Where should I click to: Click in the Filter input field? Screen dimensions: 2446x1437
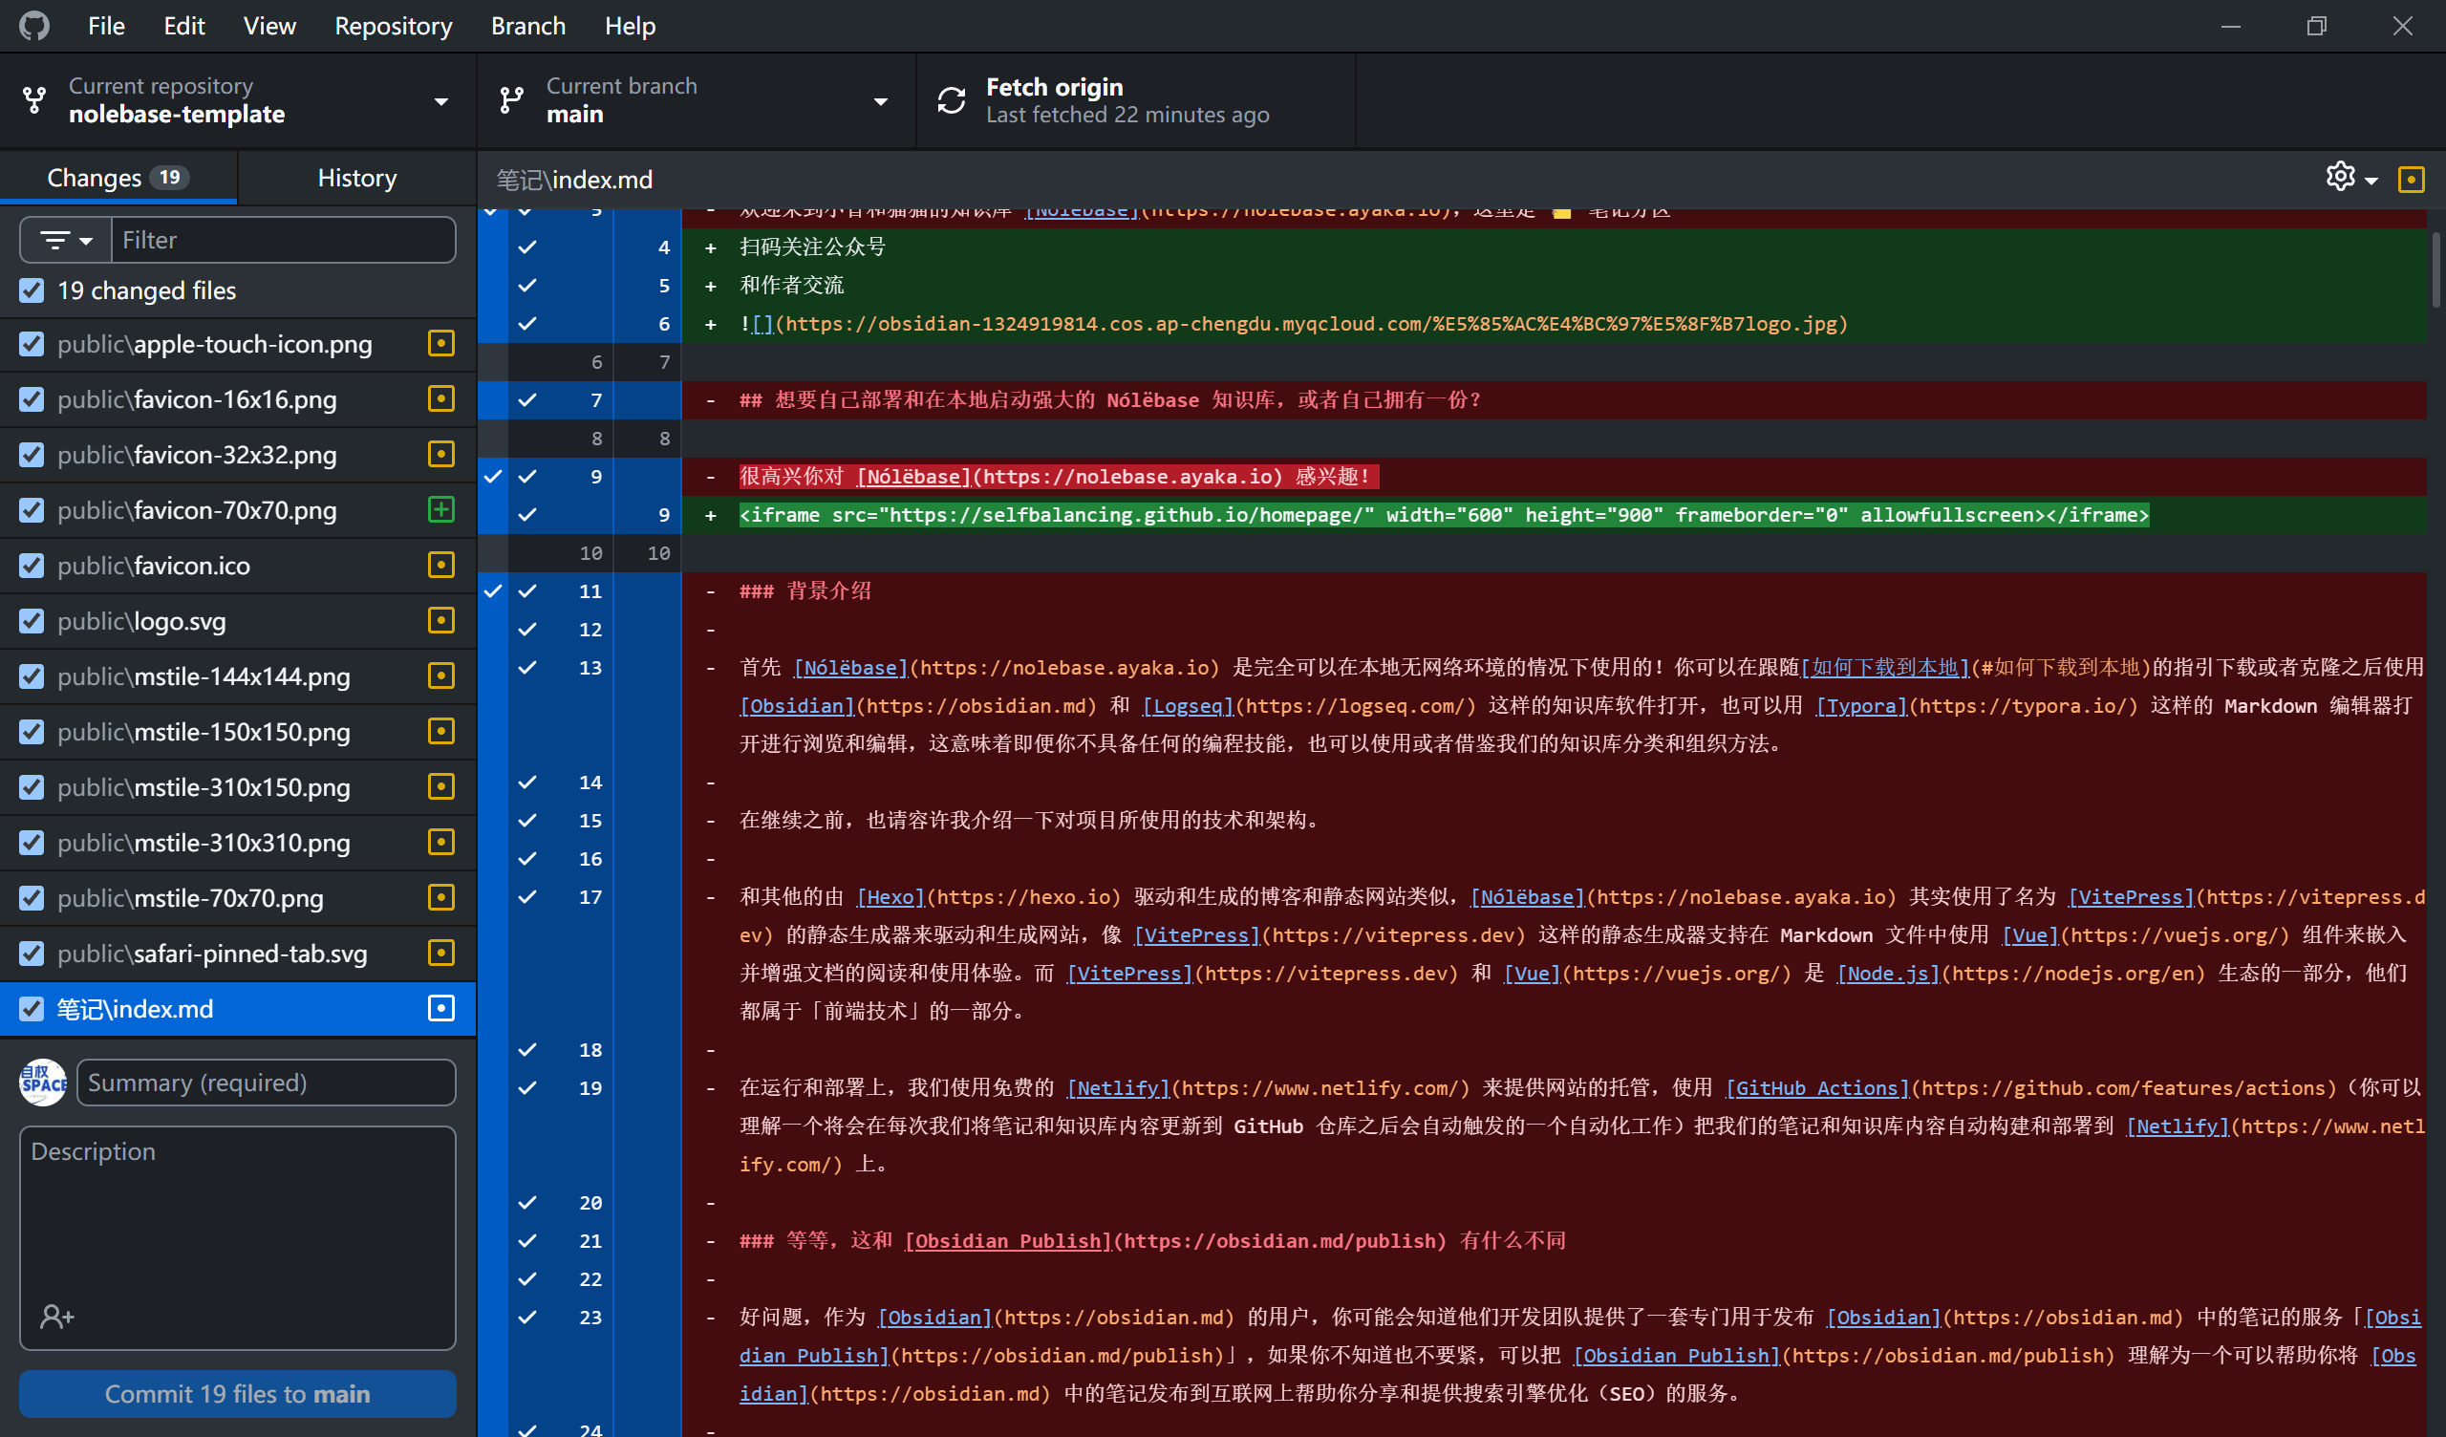(x=284, y=240)
